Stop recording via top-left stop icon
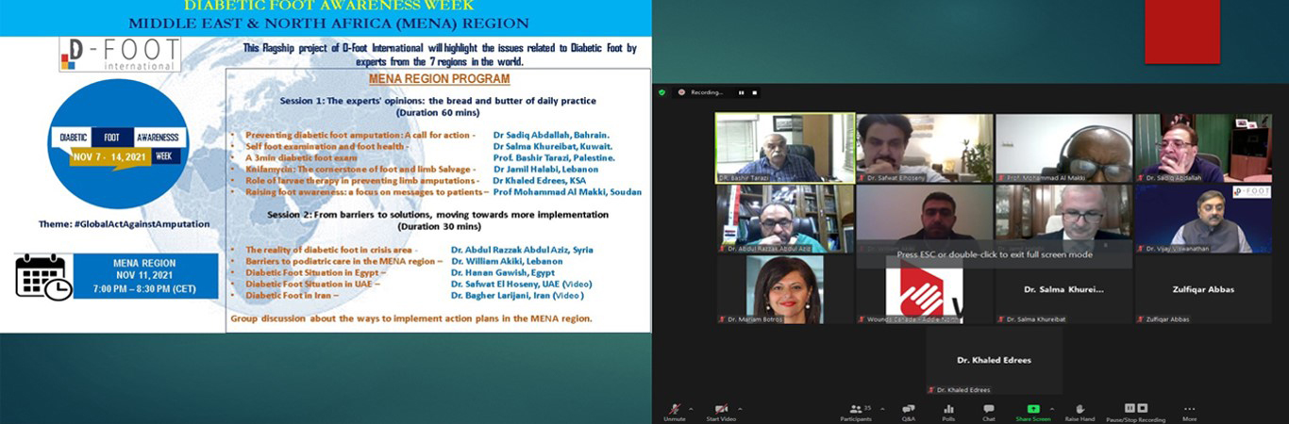This screenshot has height=424, width=1289. coord(754,92)
